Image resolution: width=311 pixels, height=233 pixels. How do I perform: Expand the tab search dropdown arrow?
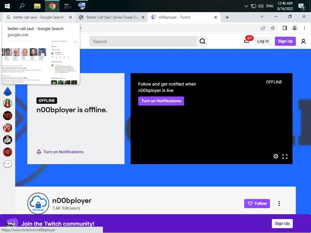pos(262,16)
